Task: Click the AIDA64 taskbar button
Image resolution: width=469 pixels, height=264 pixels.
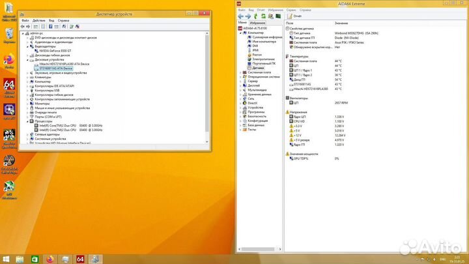Action: (81, 258)
